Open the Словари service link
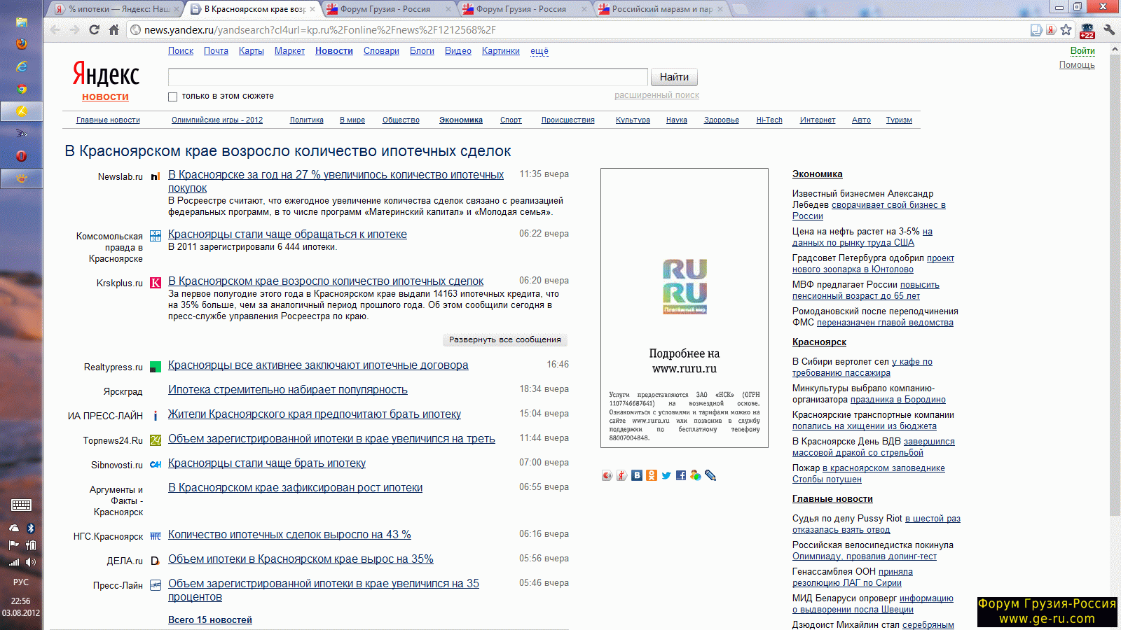Viewport: 1121px width, 630px height. point(381,51)
